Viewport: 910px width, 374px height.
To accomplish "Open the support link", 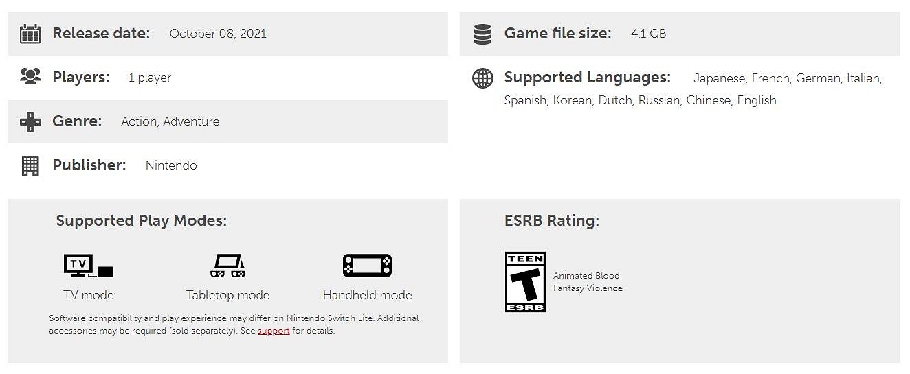I will 274,331.
